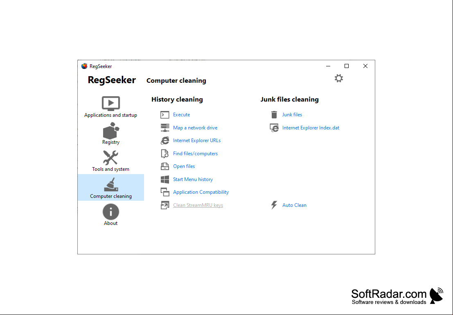Screen dimensions: 453x315
Task: Open the Open files link
Action: click(x=184, y=166)
